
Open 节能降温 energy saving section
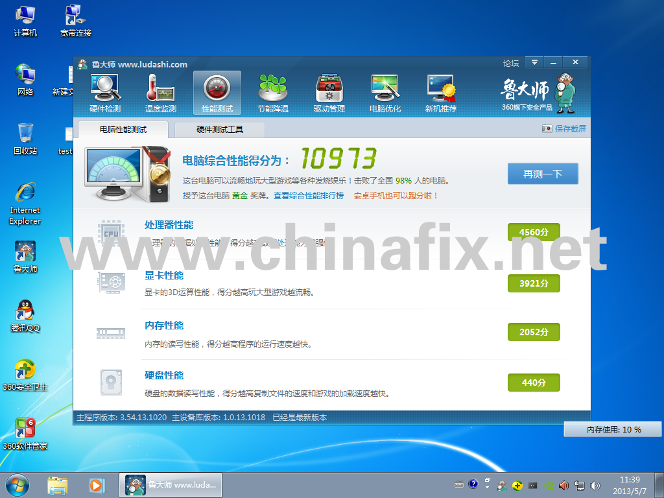pos(273,93)
